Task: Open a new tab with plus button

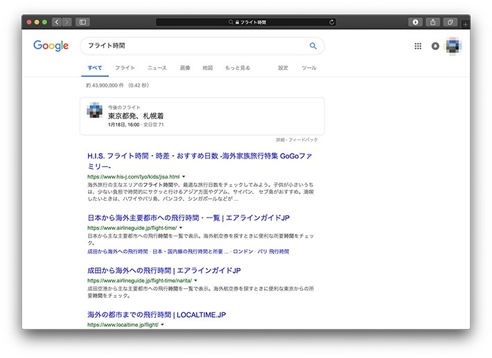Action: tap(466, 24)
